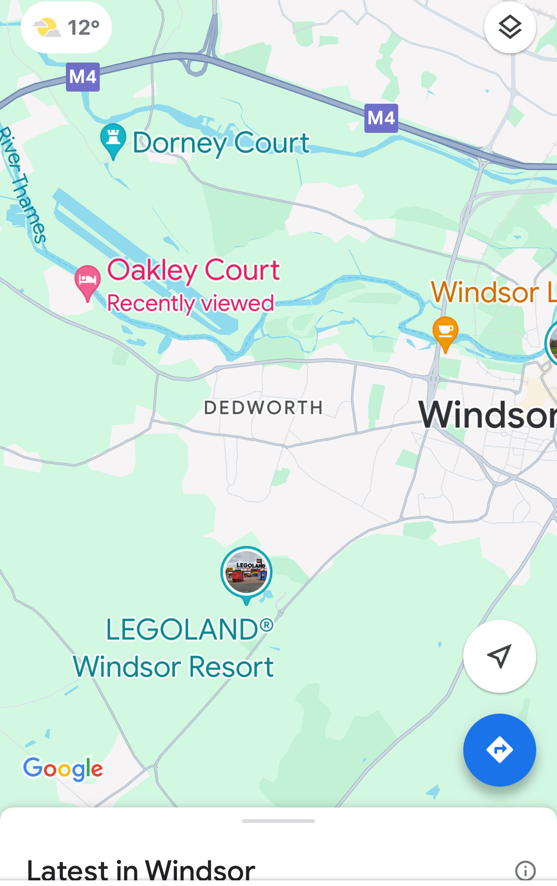Expand the bottom sheet drag handle

(278, 821)
